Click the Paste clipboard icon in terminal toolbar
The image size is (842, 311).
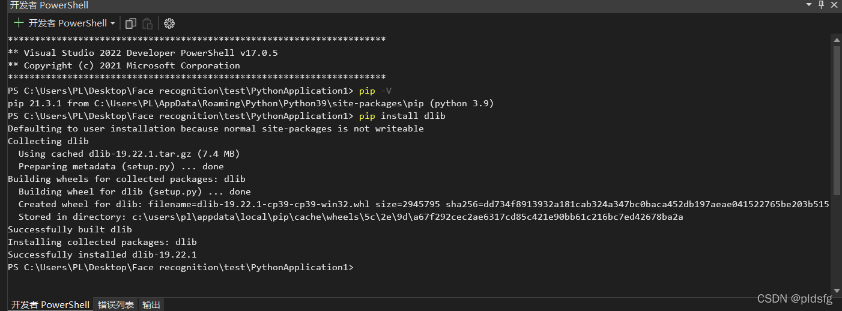(148, 23)
